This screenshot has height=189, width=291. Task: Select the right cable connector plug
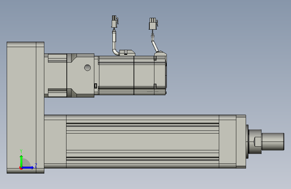pos(153,24)
